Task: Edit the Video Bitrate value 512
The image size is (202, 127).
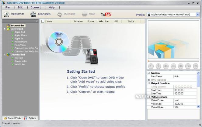Action: (x=185, y=107)
